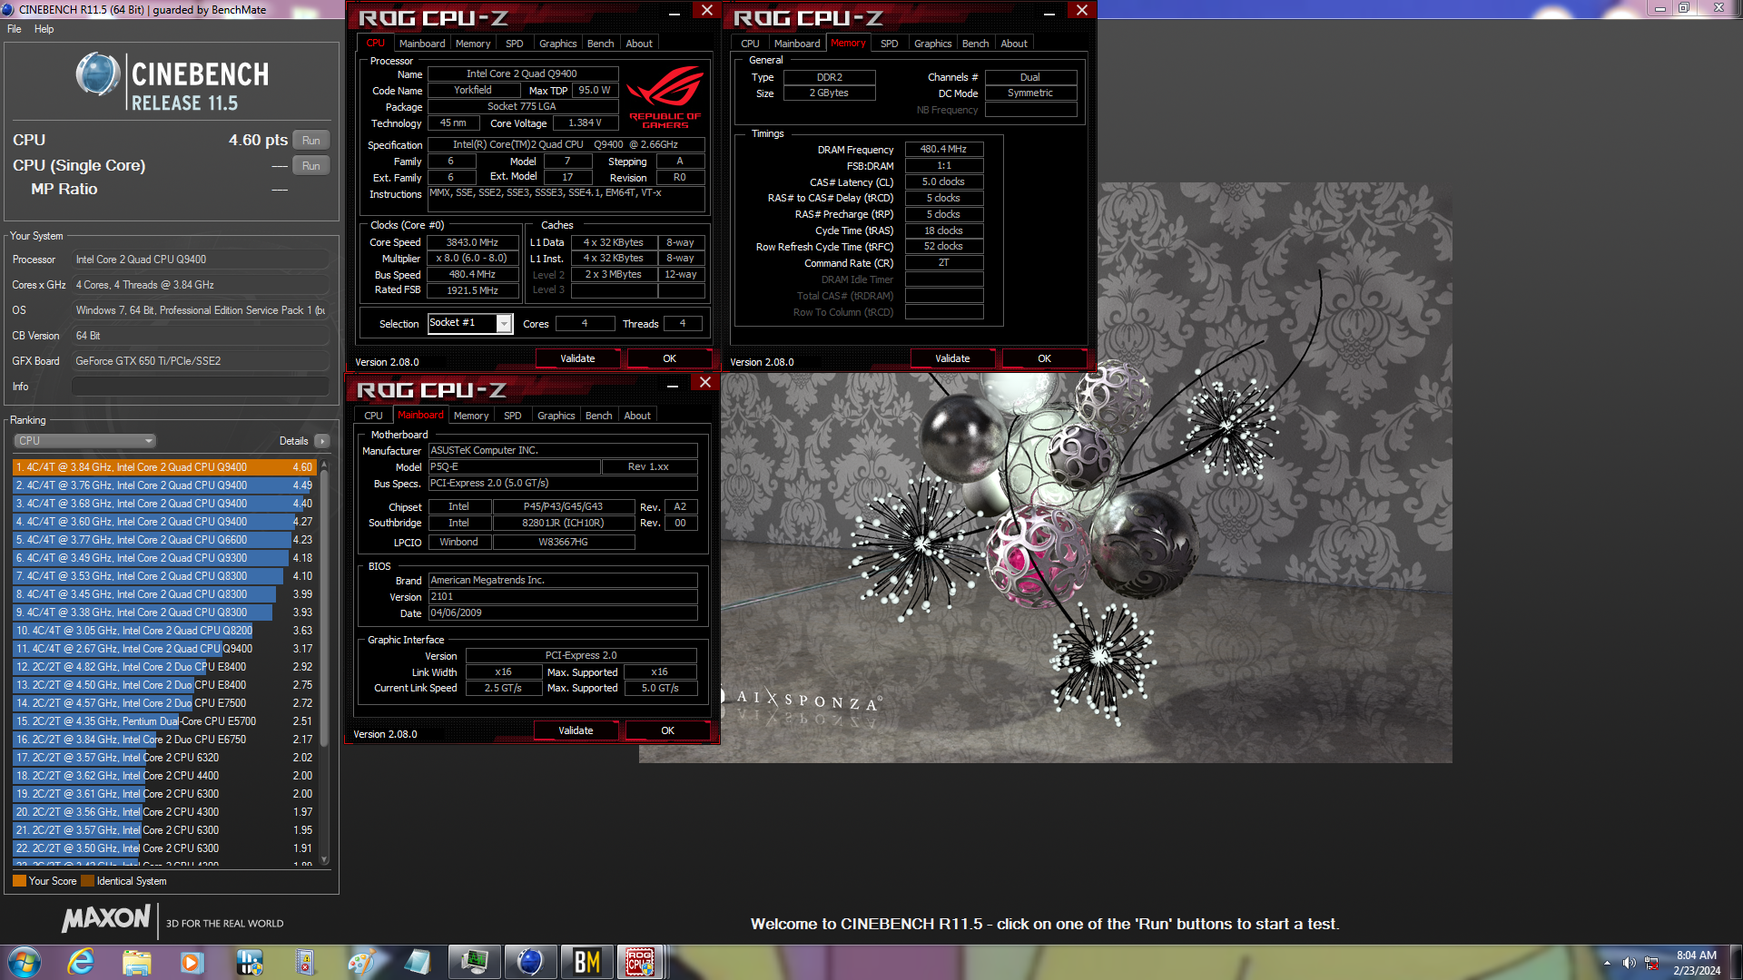Click Validate in the Mainboard CPU-Z window
This screenshot has height=980, width=1743.
tap(576, 730)
